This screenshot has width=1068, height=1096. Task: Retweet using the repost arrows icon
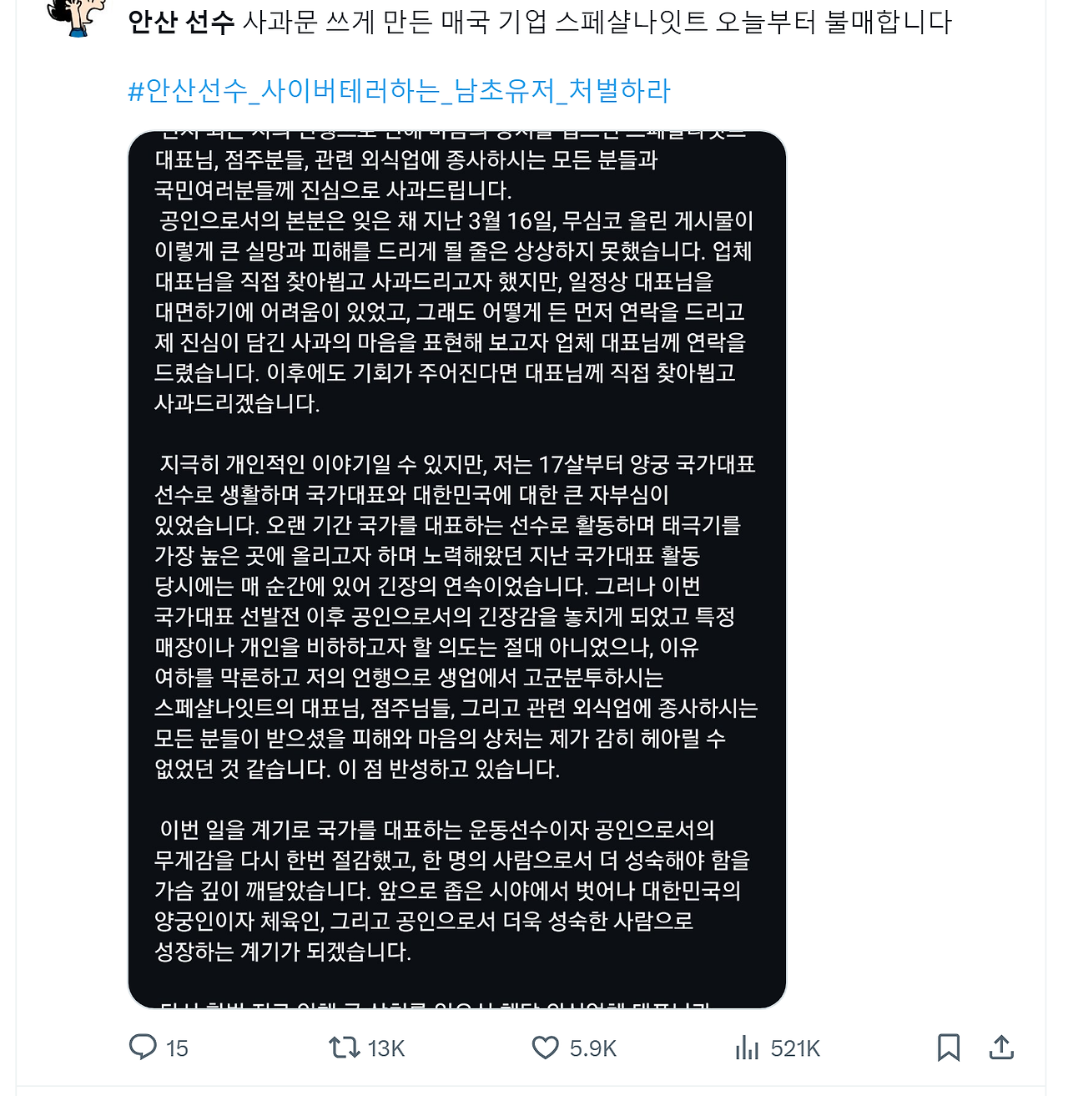click(x=344, y=1047)
